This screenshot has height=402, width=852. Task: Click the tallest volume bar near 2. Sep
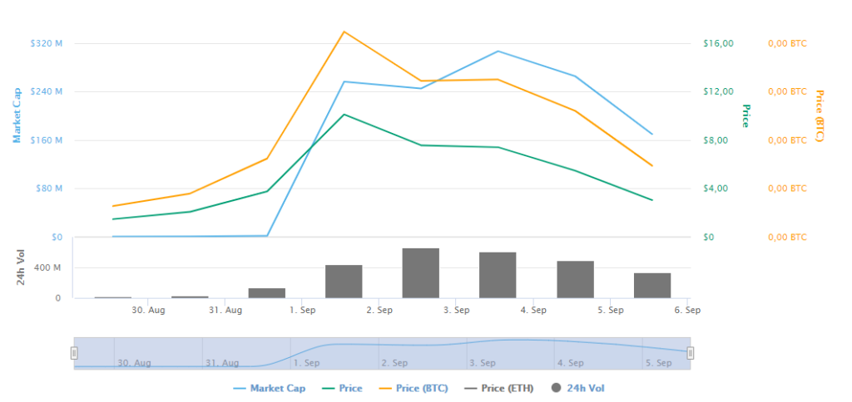click(x=420, y=273)
